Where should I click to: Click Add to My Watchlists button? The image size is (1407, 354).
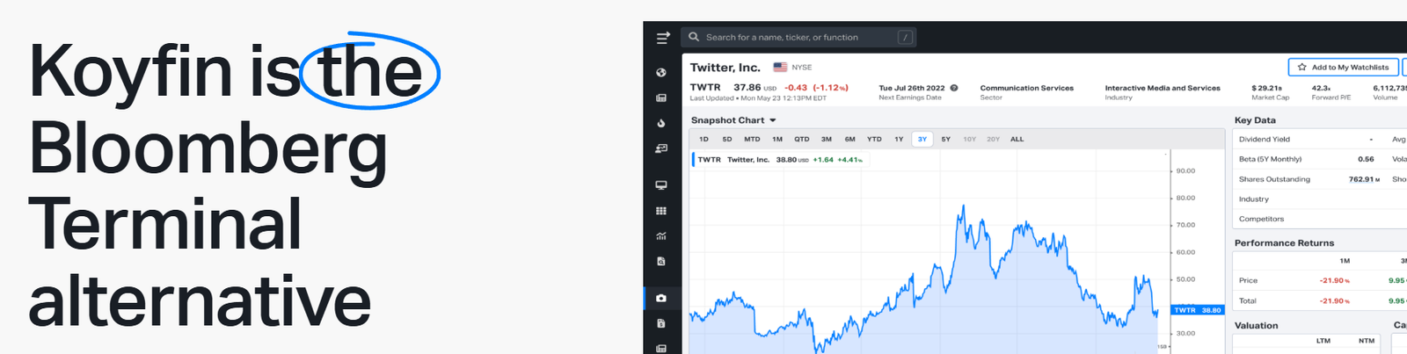(x=1344, y=67)
